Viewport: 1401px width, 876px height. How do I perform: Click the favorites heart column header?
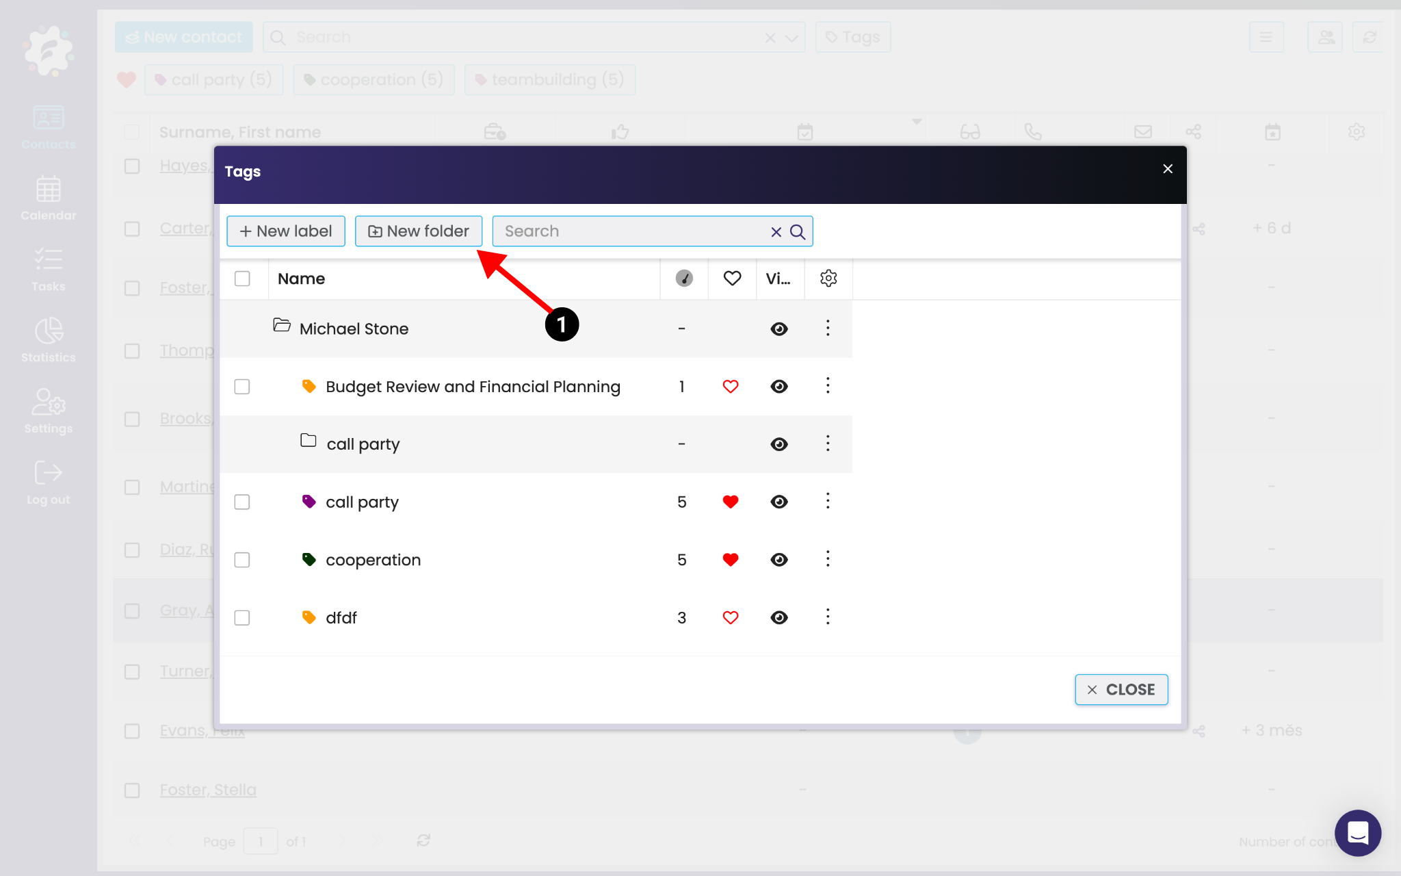click(x=732, y=279)
